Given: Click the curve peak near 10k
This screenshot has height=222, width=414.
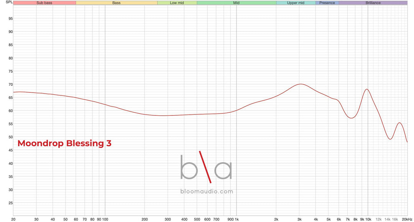Looking at the screenshot, I should [x=367, y=89].
